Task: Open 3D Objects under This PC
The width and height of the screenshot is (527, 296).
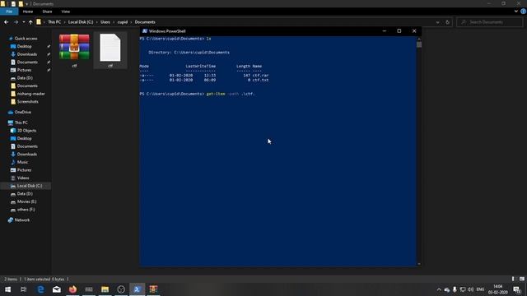Action: [x=26, y=131]
